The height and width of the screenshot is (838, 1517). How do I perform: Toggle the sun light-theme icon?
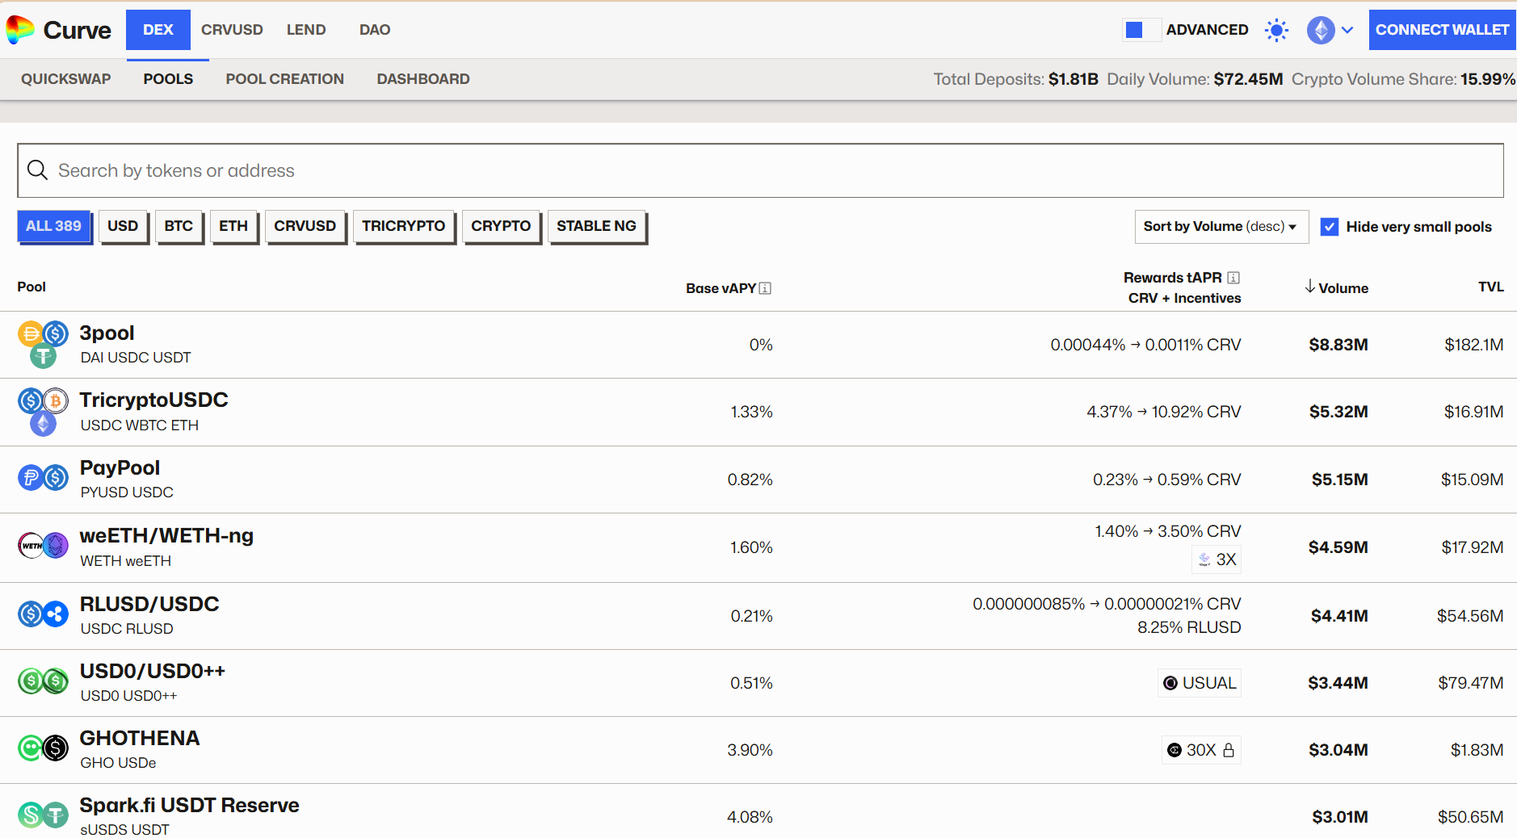1276,31
